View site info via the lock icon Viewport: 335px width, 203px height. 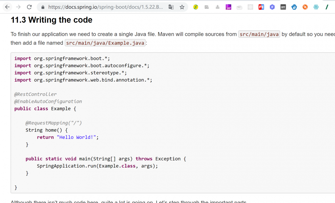43,7
